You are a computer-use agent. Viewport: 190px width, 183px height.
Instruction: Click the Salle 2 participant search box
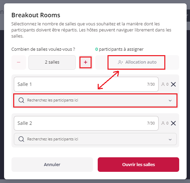[x=95, y=139]
